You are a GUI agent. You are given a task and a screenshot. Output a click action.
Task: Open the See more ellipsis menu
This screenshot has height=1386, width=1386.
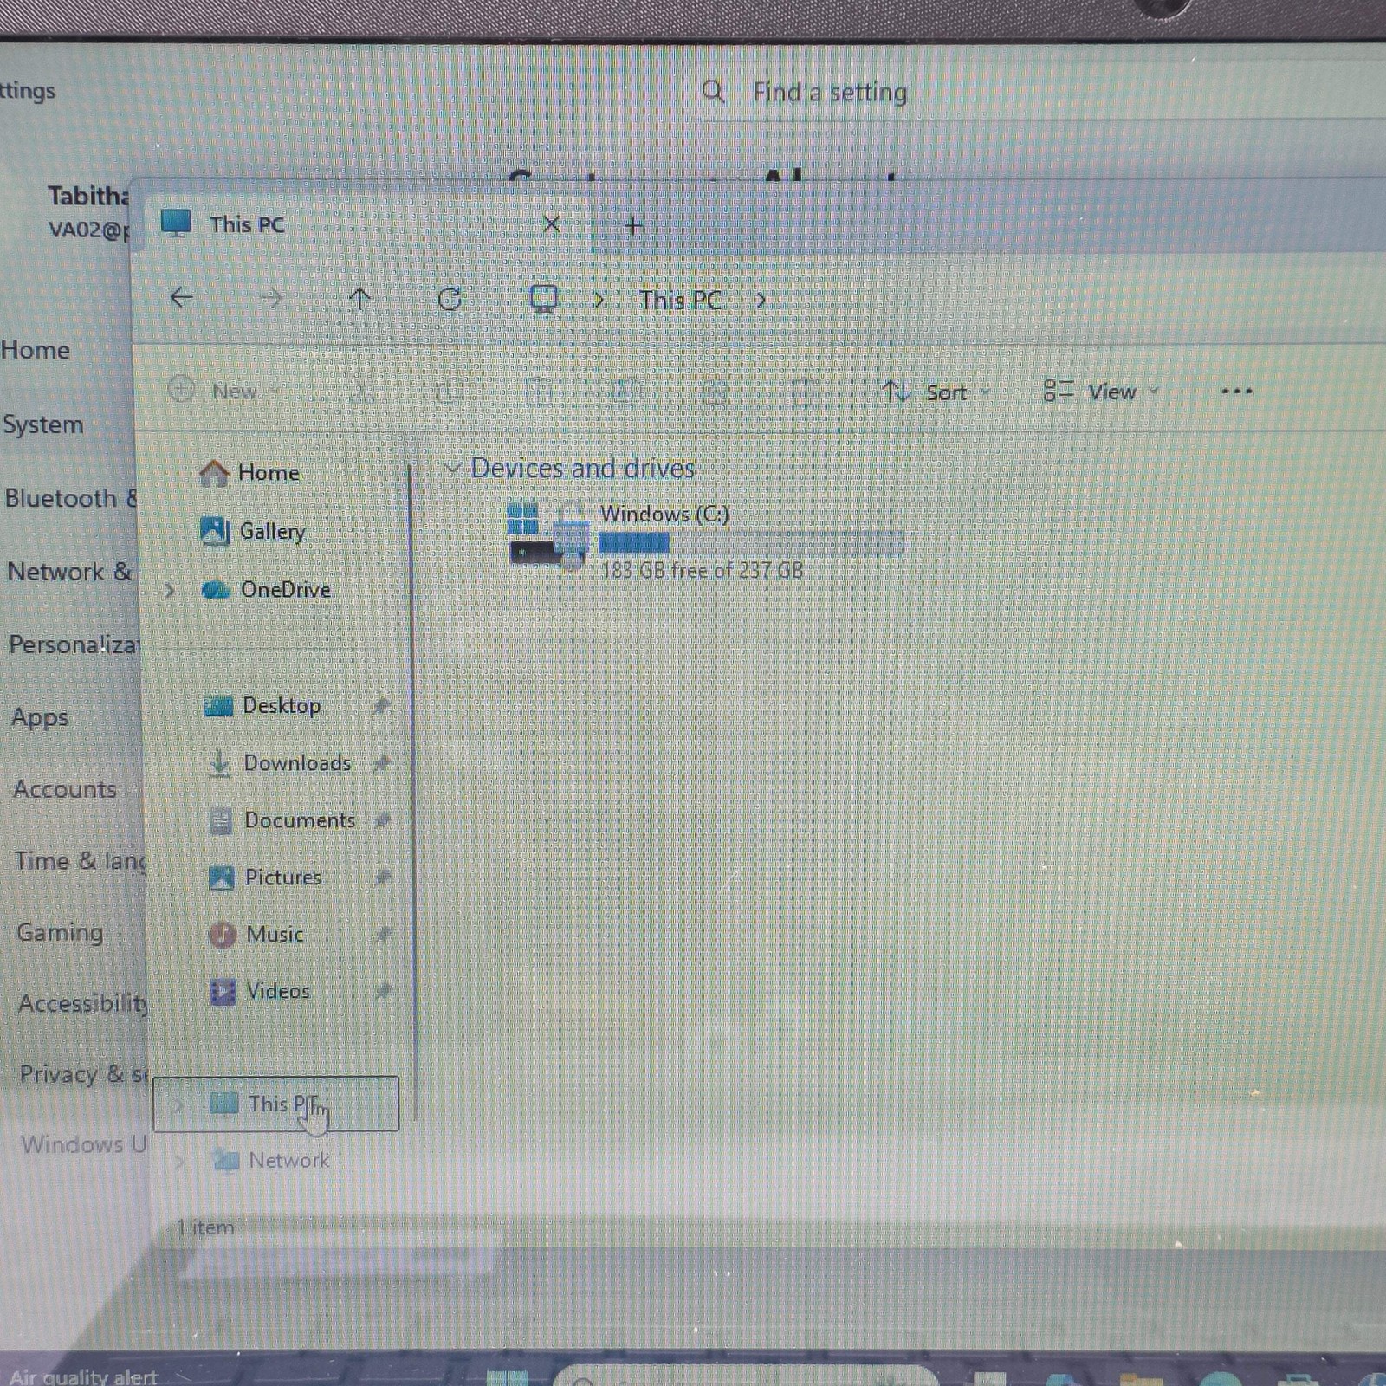tap(1236, 392)
